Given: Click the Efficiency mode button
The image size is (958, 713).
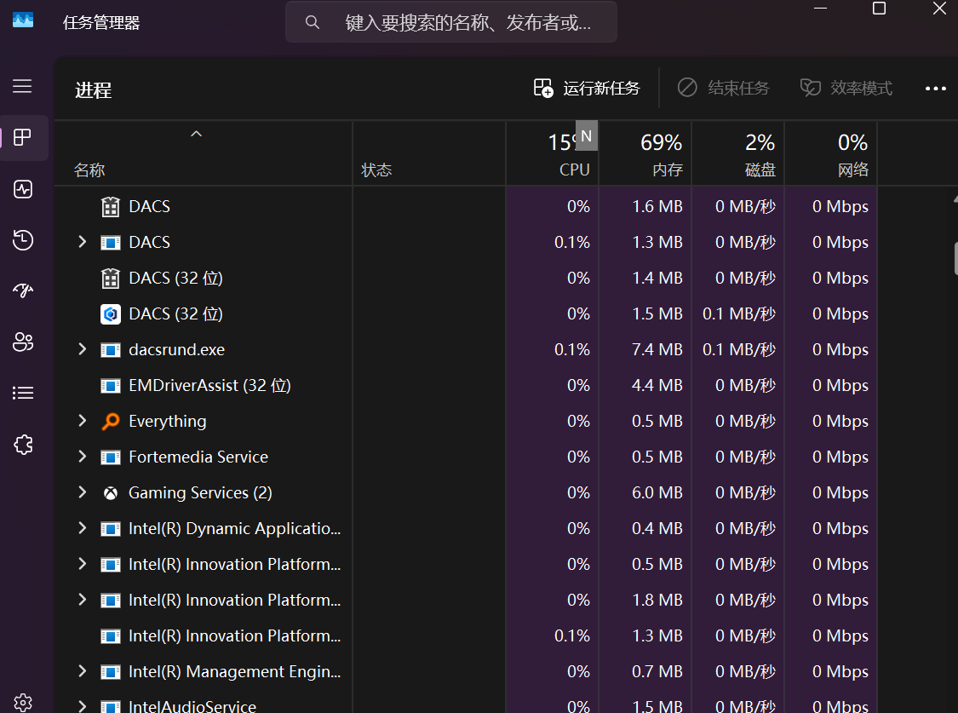Looking at the screenshot, I should [846, 89].
